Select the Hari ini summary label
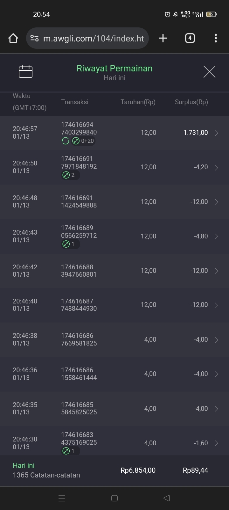Viewport: 229px width, 510px height. [24, 465]
